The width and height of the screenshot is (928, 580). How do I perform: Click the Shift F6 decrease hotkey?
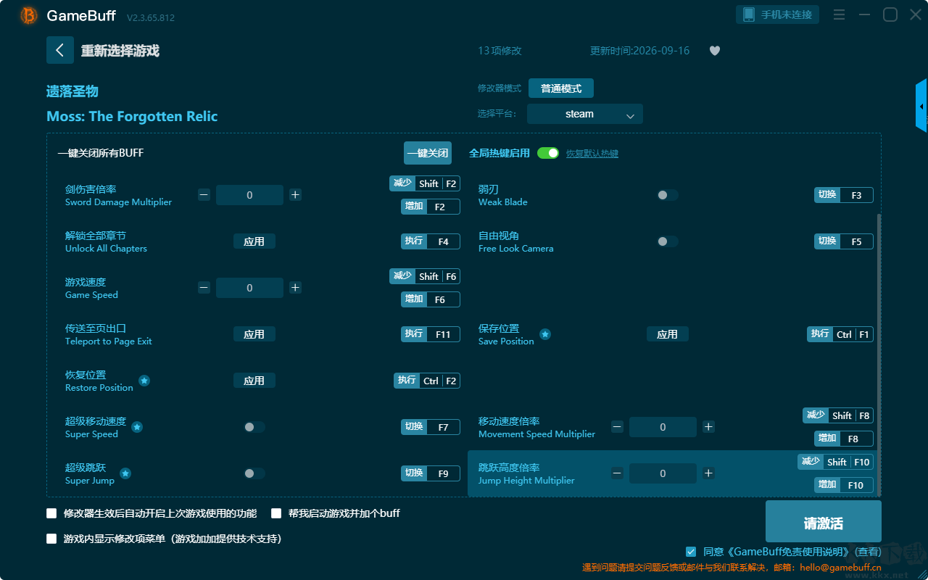(x=425, y=276)
